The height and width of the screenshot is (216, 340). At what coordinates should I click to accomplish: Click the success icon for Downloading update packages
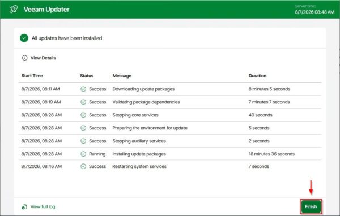coord(83,89)
